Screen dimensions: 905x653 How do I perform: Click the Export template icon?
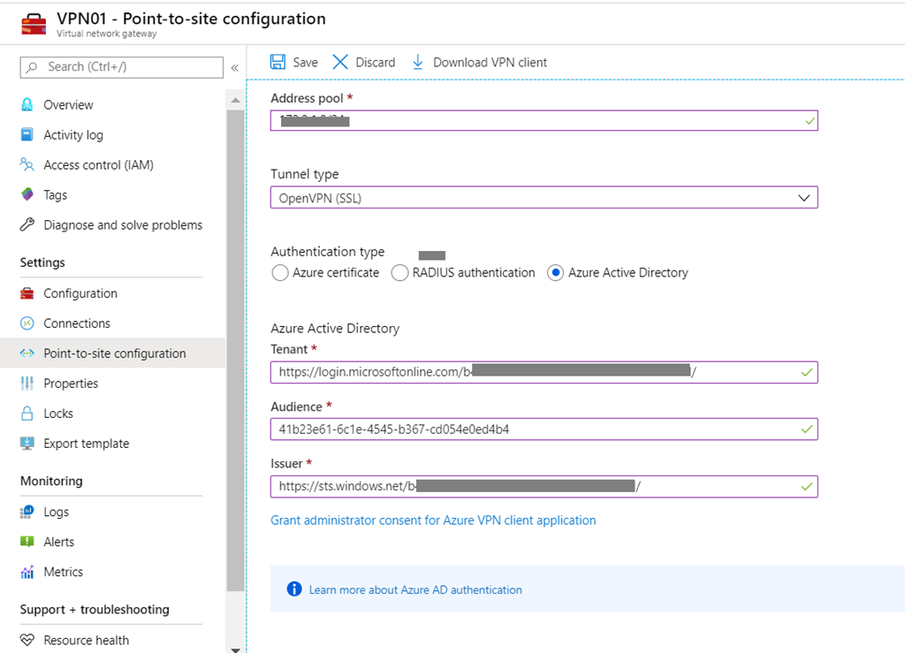pos(27,443)
